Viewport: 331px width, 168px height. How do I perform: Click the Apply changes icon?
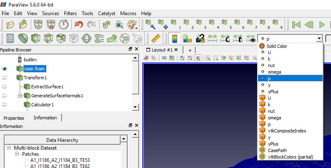(x=107, y=25)
